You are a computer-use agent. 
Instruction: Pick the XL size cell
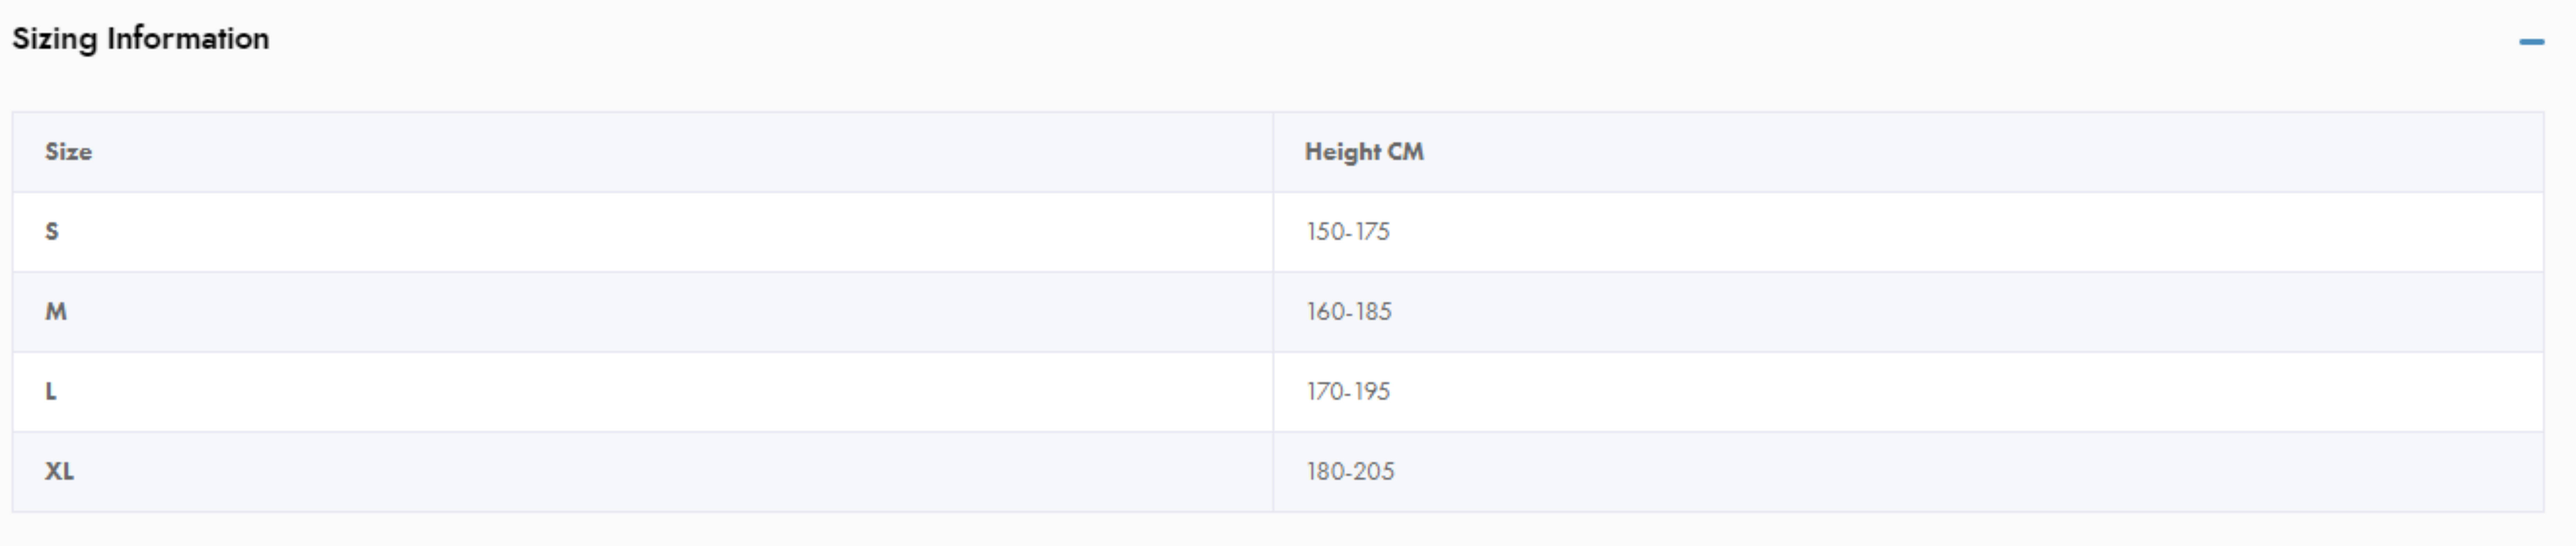(x=59, y=472)
